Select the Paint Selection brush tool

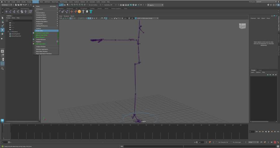coord(2,26)
